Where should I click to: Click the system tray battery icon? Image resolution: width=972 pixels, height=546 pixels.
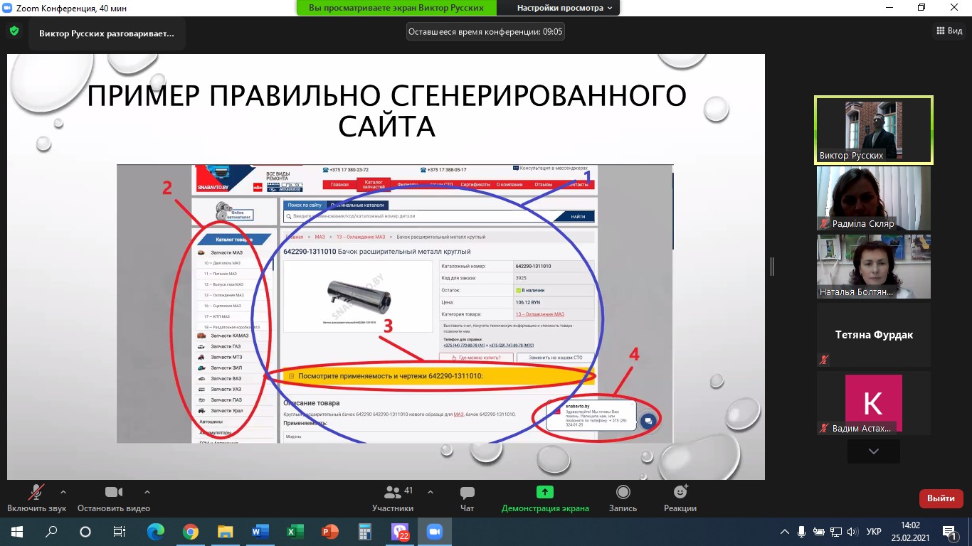818,531
